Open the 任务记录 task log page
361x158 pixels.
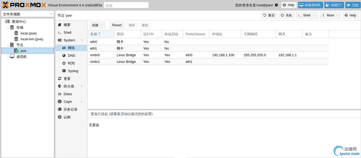click(71, 109)
